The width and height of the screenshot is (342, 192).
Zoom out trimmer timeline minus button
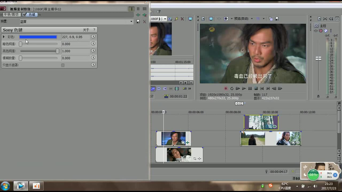coord(191,83)
